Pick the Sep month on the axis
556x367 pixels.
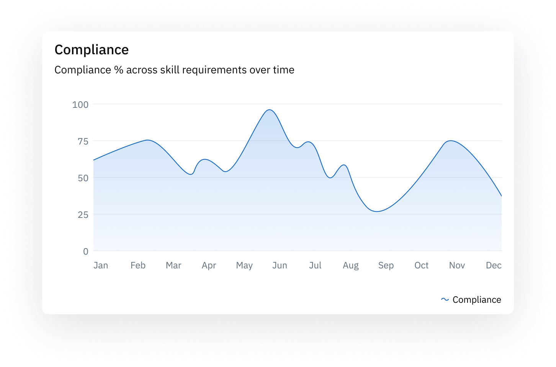pos(386,265)
